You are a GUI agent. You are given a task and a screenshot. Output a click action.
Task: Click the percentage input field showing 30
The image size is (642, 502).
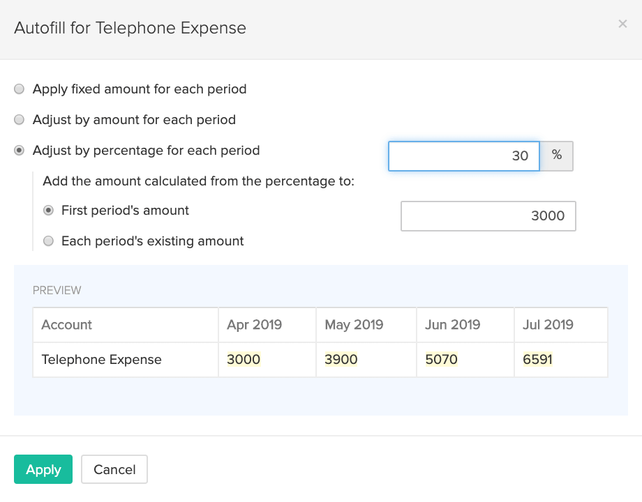point(463,156)
